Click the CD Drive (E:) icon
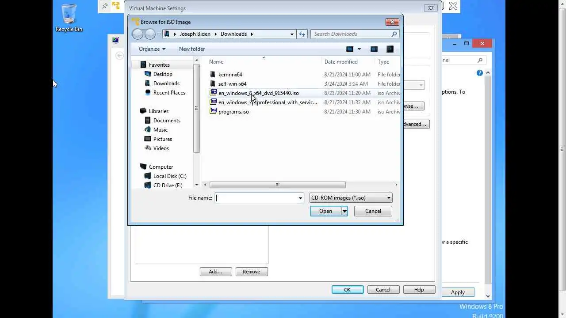Image resolution: width=566 pixels, height=318 pixels. [148, 185]
